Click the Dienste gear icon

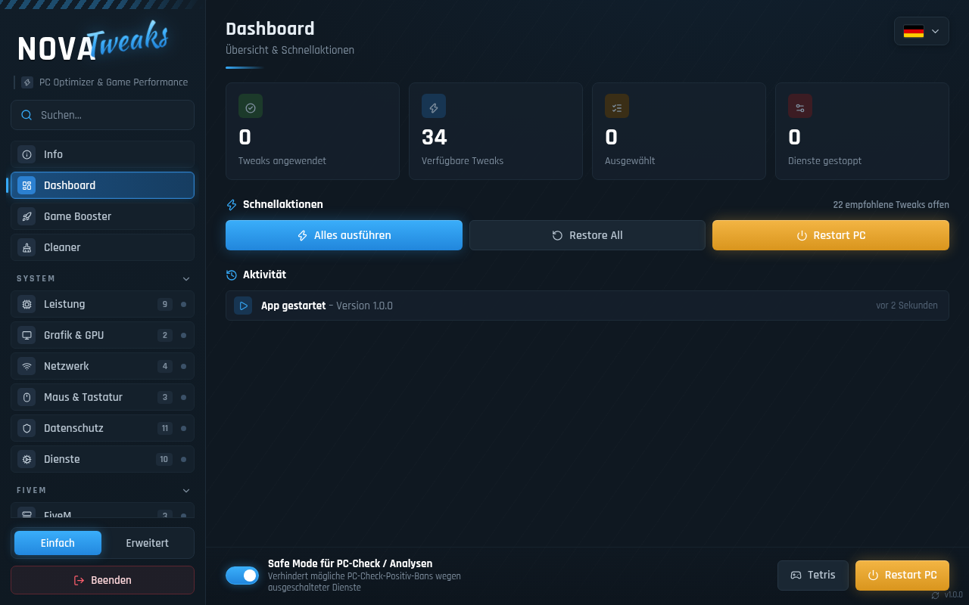tap(27, 459)
